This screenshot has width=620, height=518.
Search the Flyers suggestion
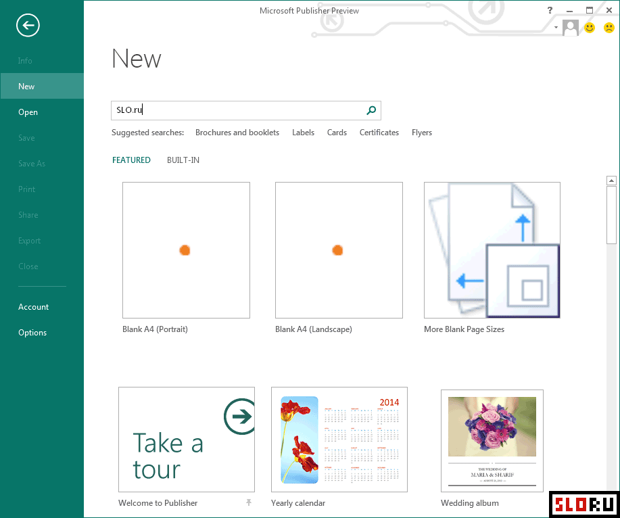(422, 133)
